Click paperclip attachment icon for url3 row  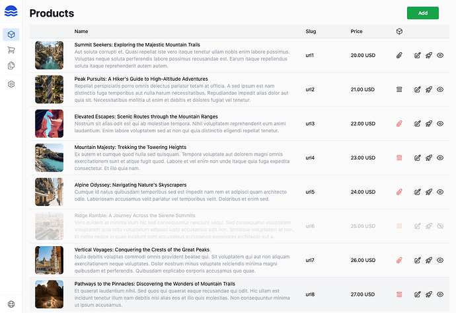click(x=399, y=124)
